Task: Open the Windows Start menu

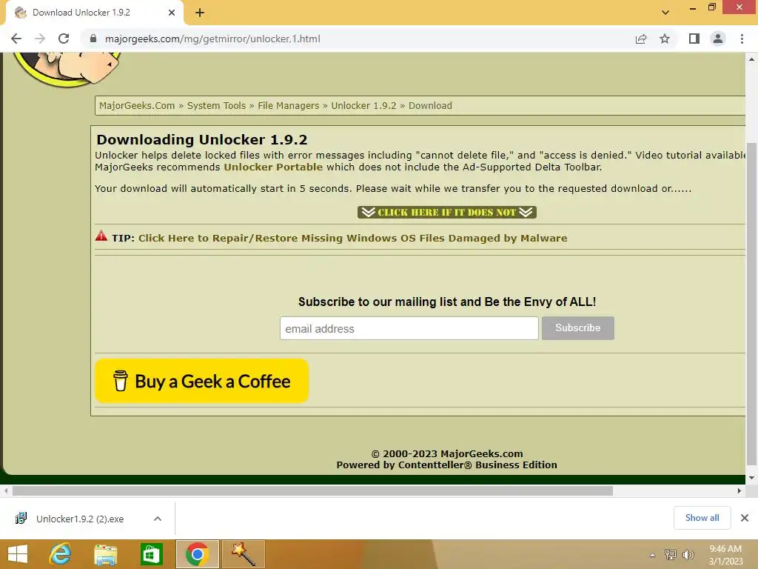Action: (18, 554)
